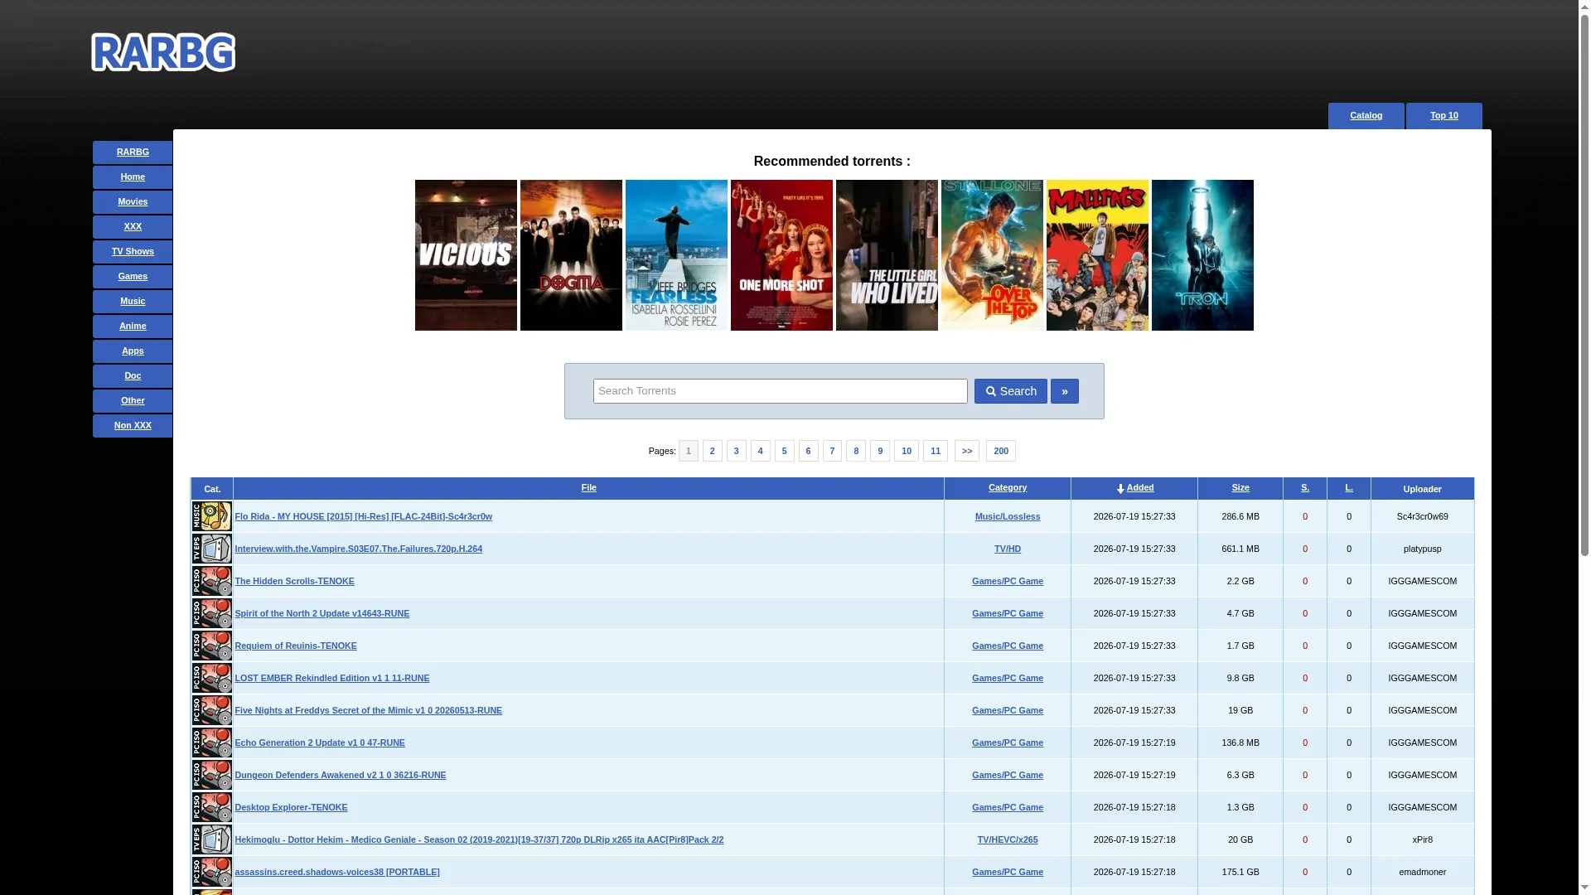Screen dimensions: 1591x895
Task: Click the PC ISO icon beside Five Nights at Freddys
Action: click(212, 710)
